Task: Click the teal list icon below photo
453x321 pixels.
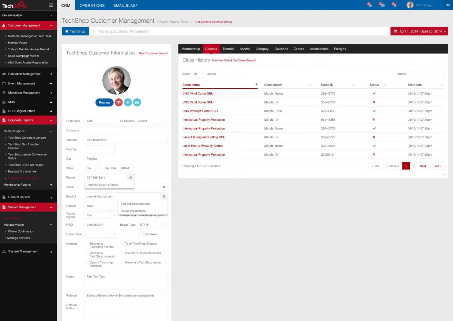Action: pyautogui.click(x=137, y=102)
